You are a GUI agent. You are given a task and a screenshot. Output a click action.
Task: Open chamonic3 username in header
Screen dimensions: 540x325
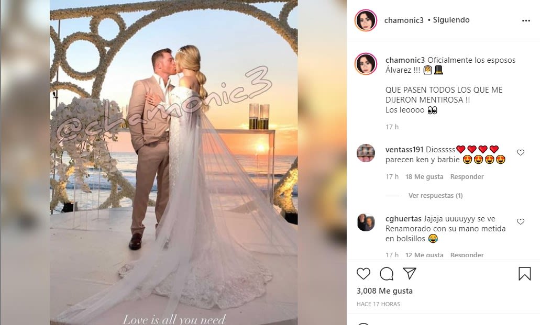point(404,20)
